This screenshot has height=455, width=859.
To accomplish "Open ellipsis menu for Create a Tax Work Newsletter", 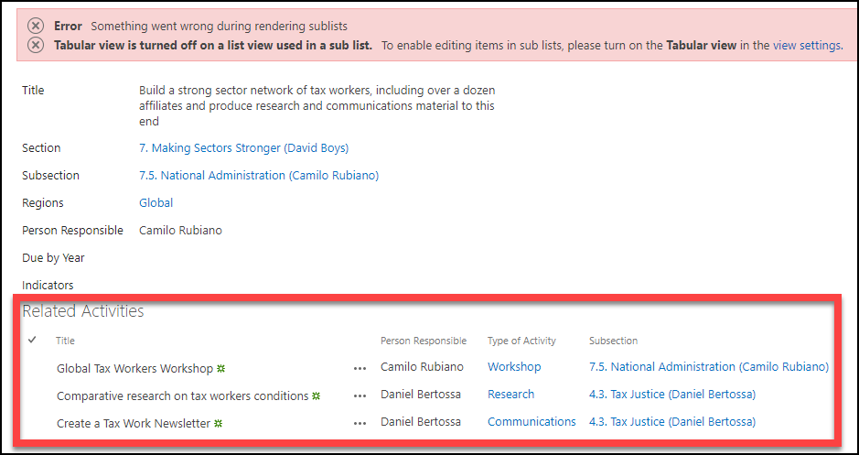I will coord(360,424).
